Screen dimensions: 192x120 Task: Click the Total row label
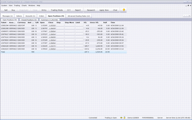pyautogui.click(x=3, y=52)
